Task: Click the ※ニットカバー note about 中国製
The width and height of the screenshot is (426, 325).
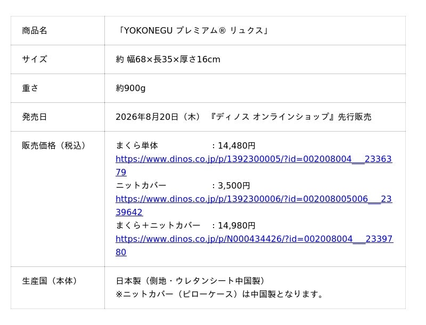Action: (219, 294)
